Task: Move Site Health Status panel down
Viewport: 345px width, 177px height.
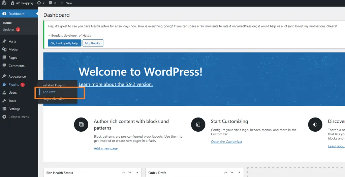Action: [130, 173]
